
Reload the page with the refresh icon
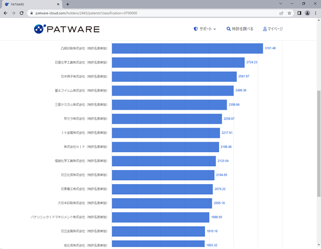click(x=22, y=13)
